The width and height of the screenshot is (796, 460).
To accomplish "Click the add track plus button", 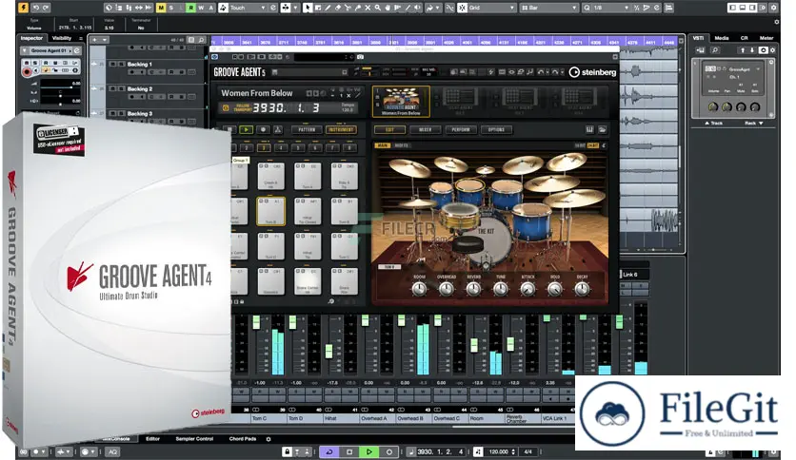I will 95,40.
